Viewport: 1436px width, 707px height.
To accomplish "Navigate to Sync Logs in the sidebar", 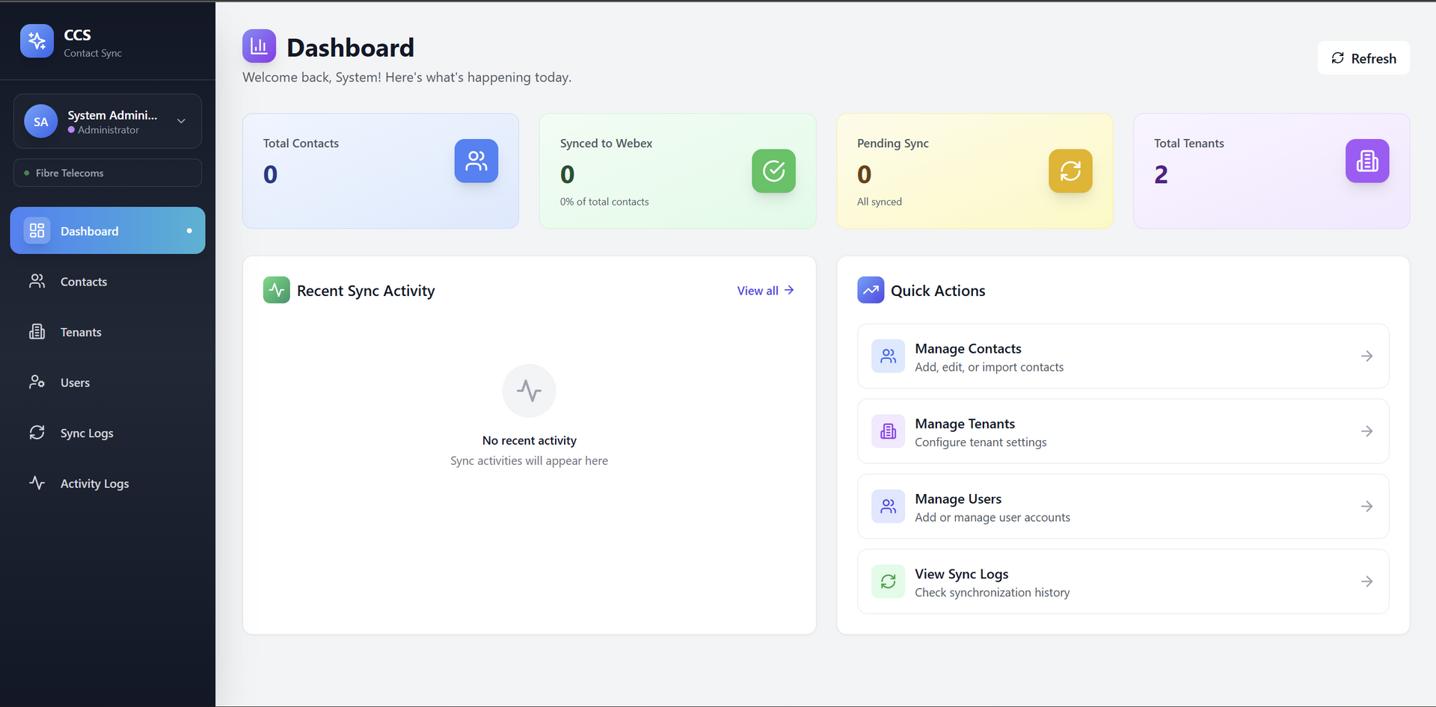I will [x=87, y=433].
